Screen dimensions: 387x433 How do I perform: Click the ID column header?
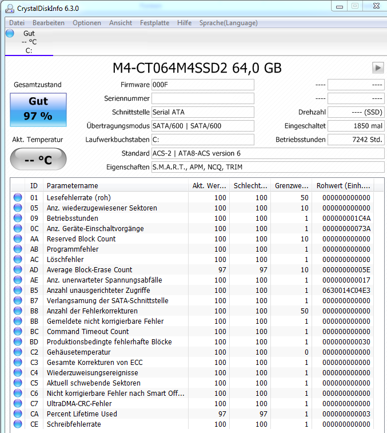(34, 185)
